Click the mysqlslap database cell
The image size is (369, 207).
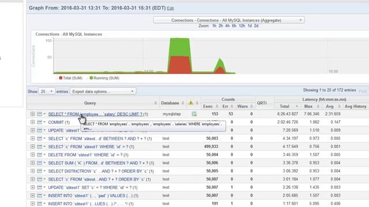(172, 114)
